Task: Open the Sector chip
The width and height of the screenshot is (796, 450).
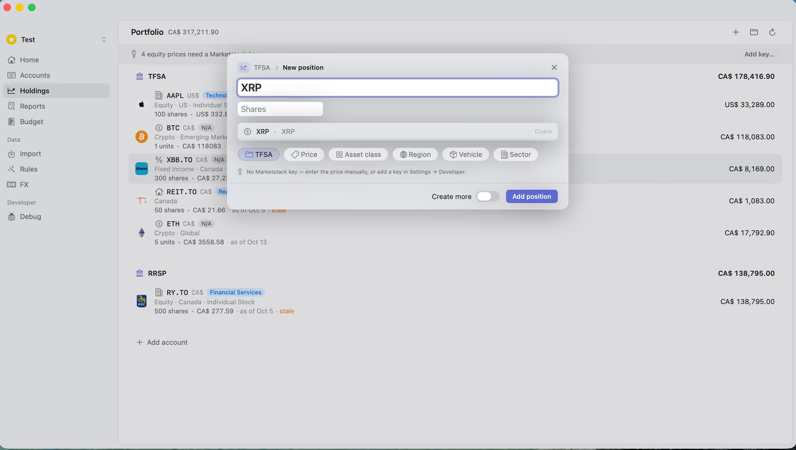Action: [x=515, y=155]
